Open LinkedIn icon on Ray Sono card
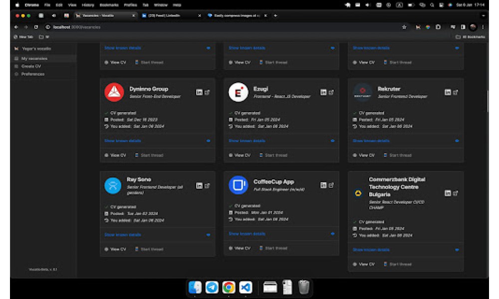 click(199, 186)
